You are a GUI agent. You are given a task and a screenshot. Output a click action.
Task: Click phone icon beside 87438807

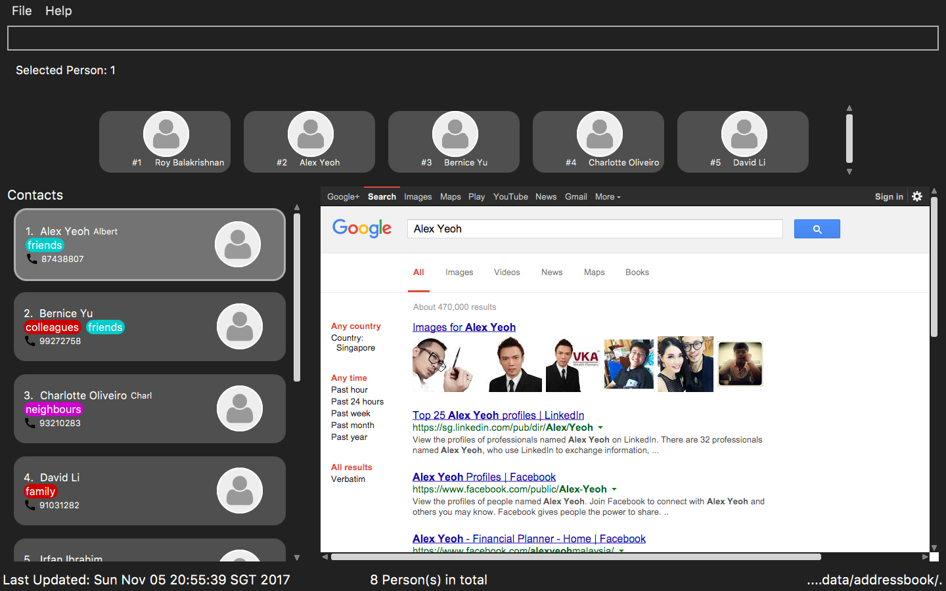32,259
